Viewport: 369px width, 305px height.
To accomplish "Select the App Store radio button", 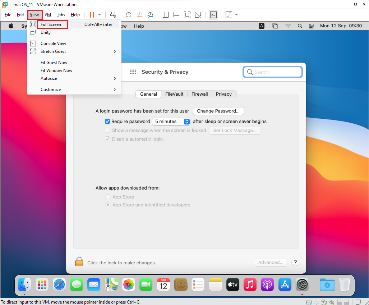I will [x=107, y=197].
